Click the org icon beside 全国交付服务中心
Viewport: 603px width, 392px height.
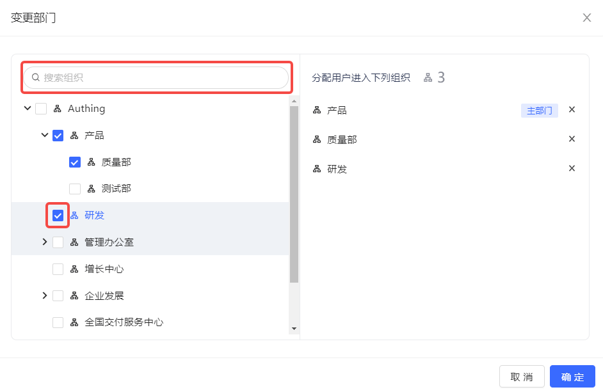(x=74, y=322)
